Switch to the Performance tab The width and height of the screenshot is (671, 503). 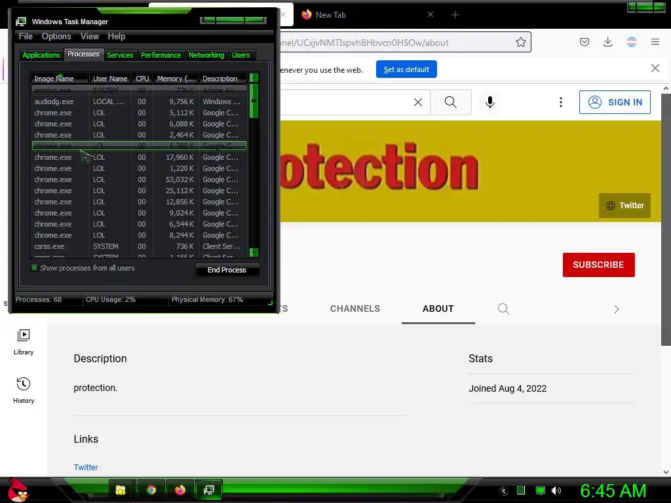(x=161, y=55)
